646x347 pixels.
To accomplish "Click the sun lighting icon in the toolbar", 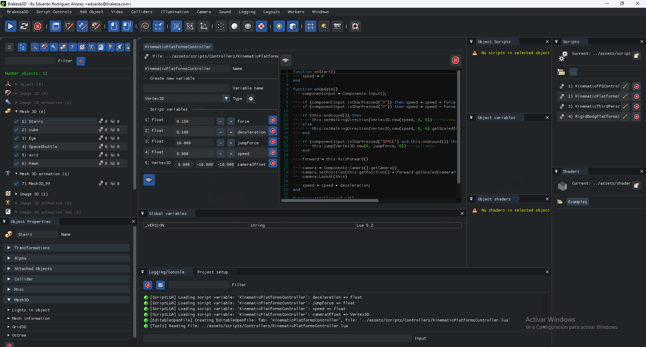I will pos(279,26).
